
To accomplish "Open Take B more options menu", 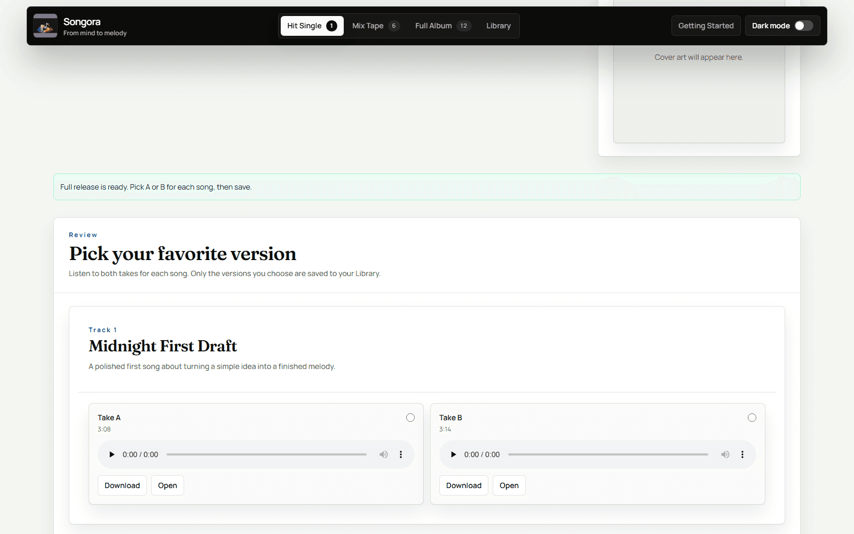I will [742, 454].
